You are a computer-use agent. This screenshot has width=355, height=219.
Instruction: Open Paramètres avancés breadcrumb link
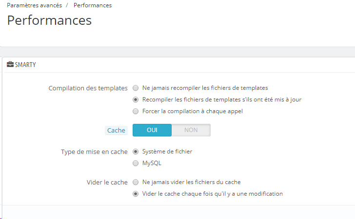[34, 5]
